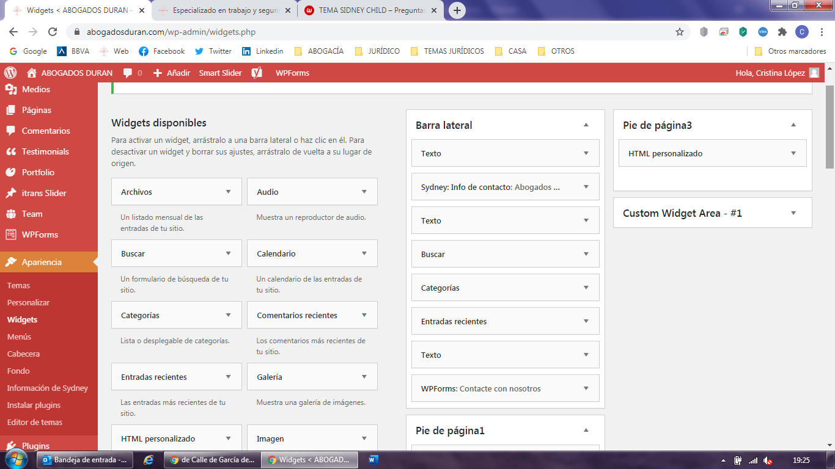The width and height of the screenshot is (835, 469).
Task: Open the Chrome three-dot menu
Action: tap(822, 32)
